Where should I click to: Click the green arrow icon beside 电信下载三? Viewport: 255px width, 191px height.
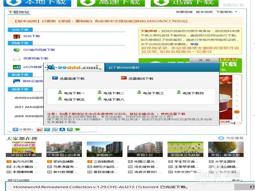pos(139,93)
